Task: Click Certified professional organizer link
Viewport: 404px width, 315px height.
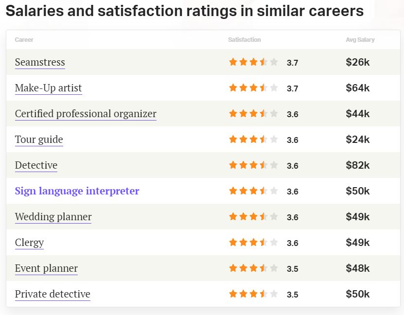Action: coord(86,114)
